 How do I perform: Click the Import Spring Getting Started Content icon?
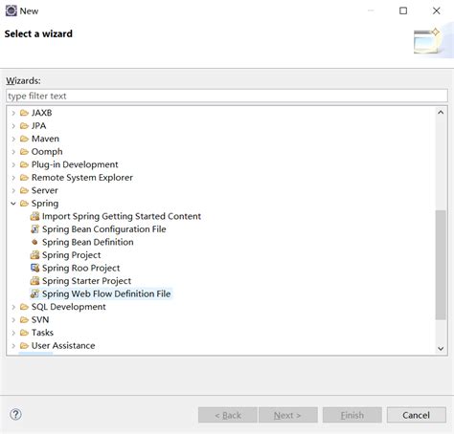(34, 216)
